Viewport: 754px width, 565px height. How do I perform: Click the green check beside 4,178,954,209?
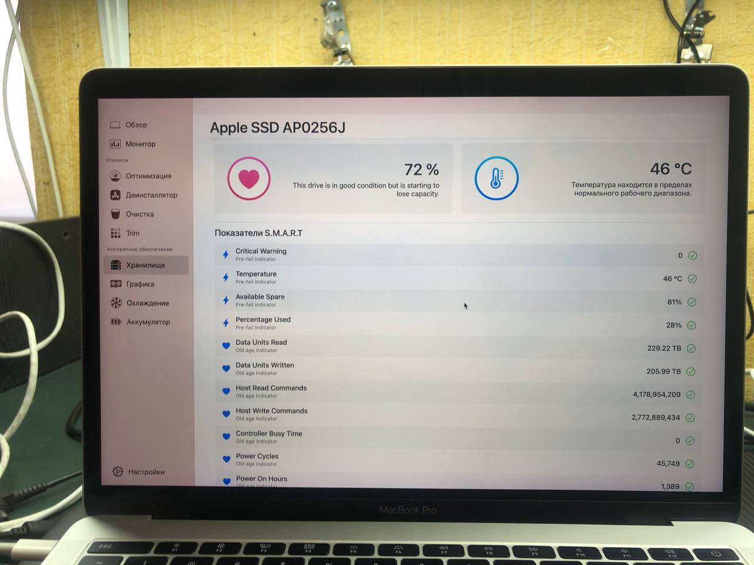691,394
